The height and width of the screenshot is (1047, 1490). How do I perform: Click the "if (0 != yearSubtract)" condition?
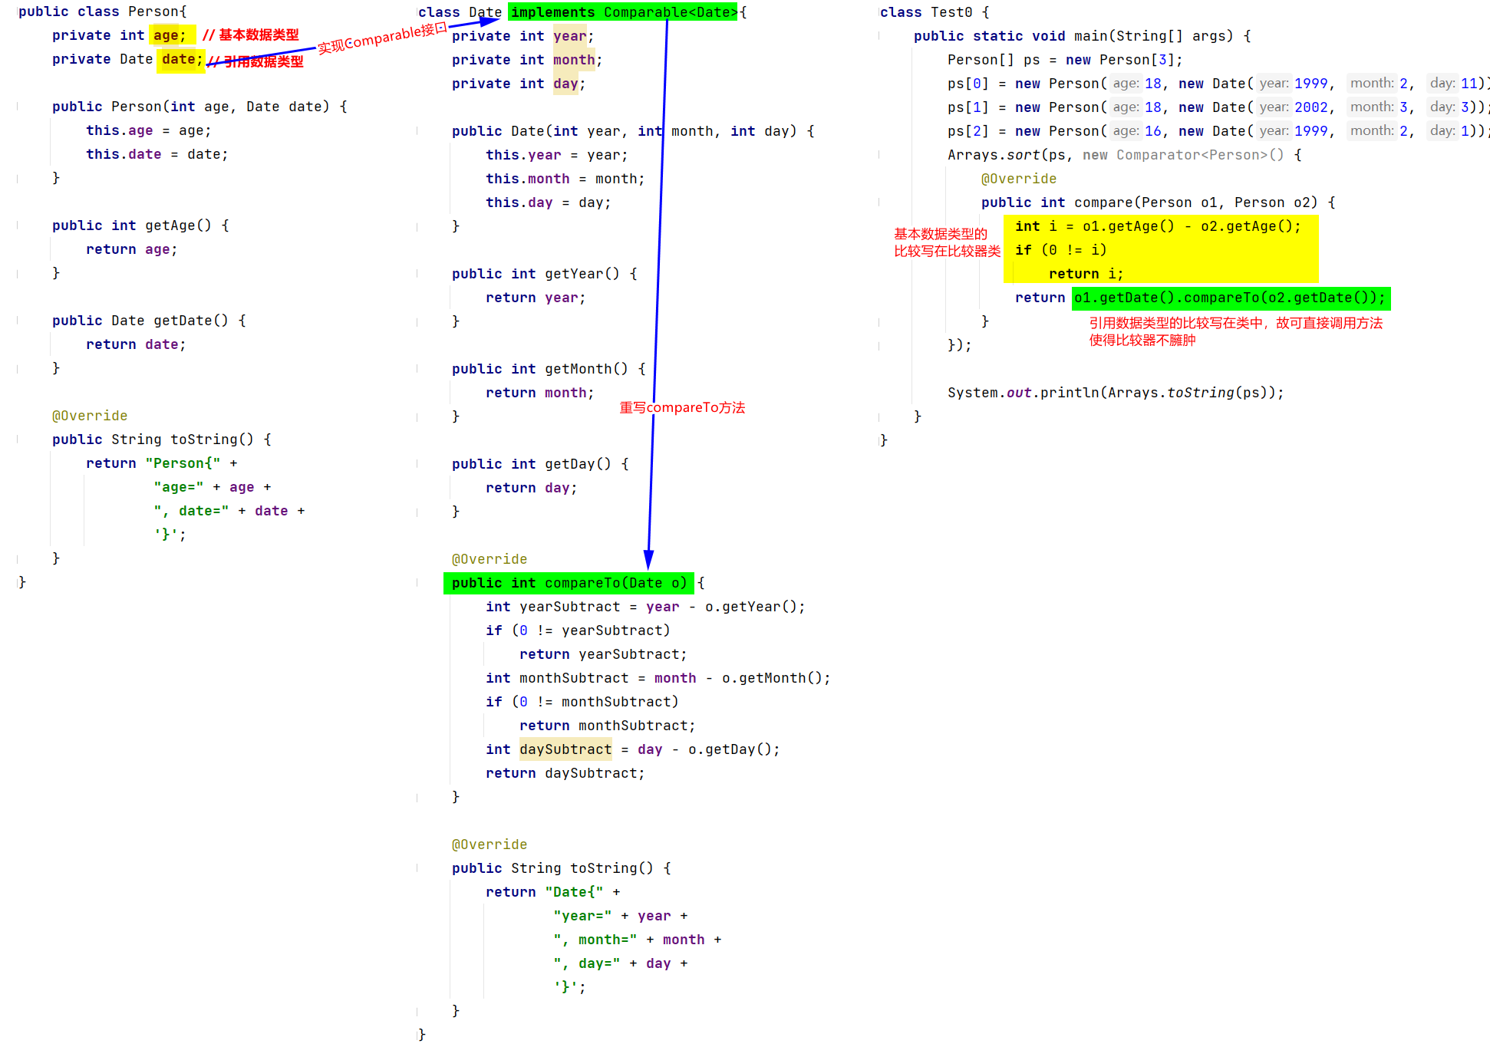coord(578,631)
